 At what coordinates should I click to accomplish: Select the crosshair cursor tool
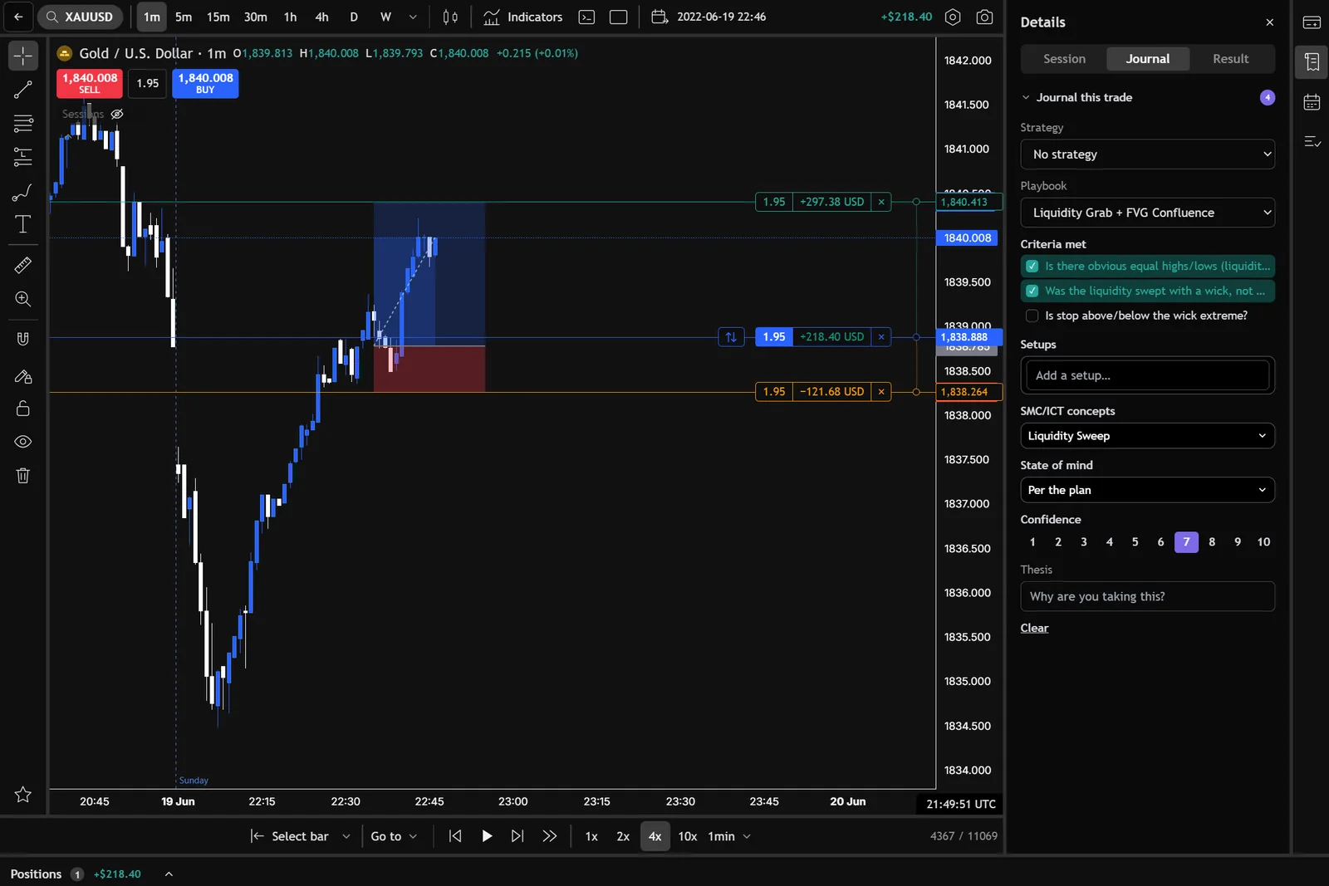tap(23, 56)
